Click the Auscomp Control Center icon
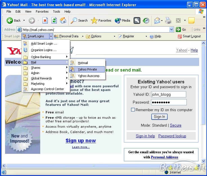Image resolution: width=207 pixels, height=176 pixels. coord(25,89)
